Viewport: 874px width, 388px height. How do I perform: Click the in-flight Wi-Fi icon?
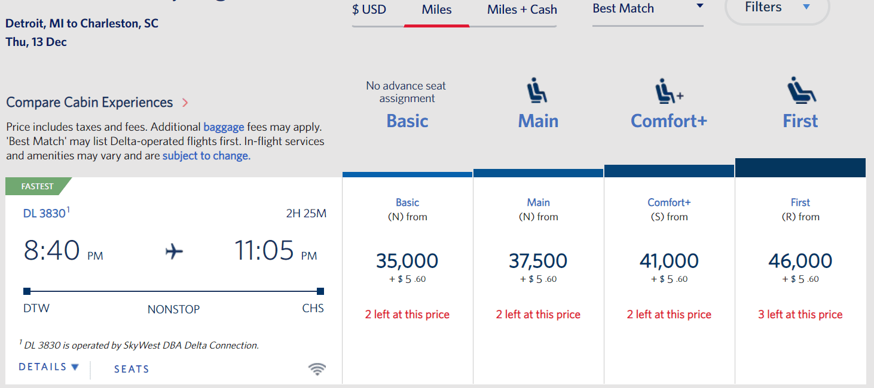click(317, 369)
